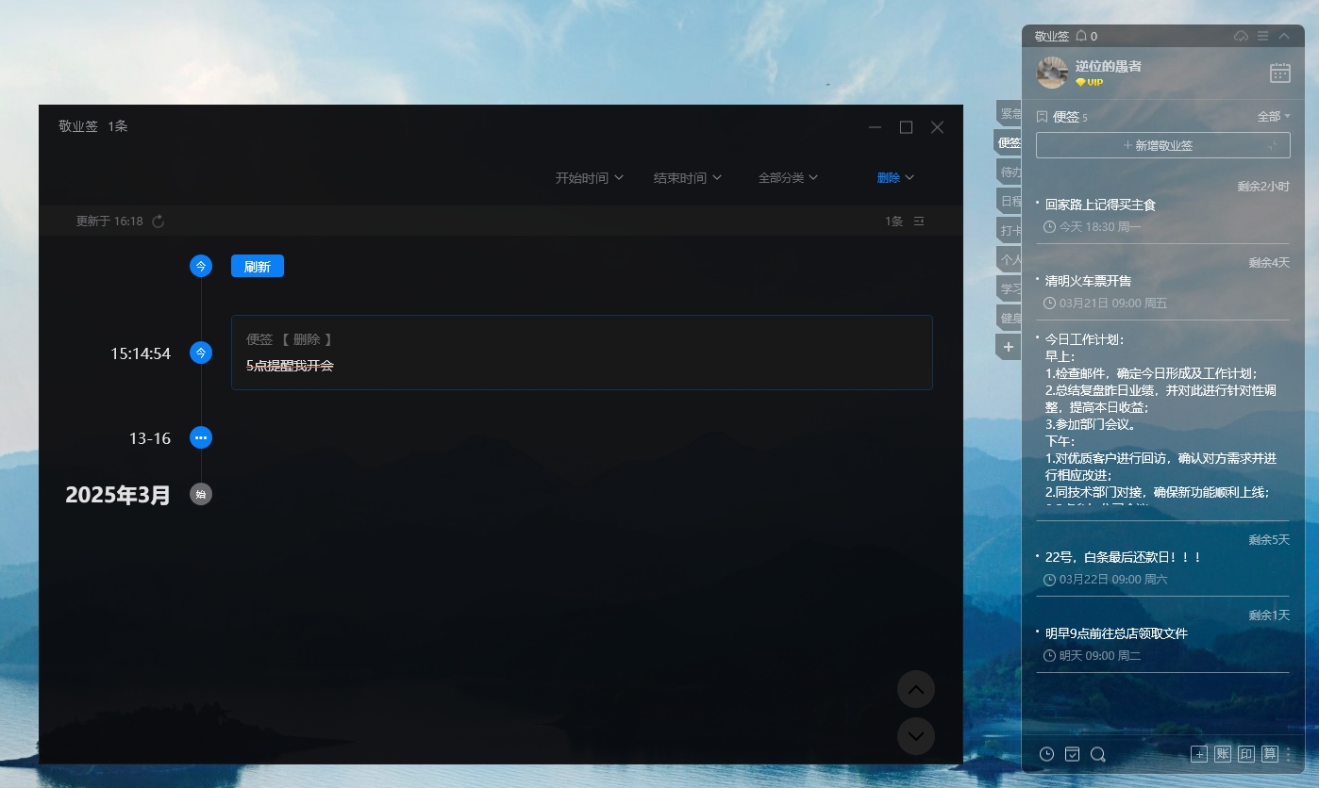This screenshot has height=788, width=1319.
Task: Open the note 回家路上记得买主食
Action: pyautogui.click(x=1100, y=205)
